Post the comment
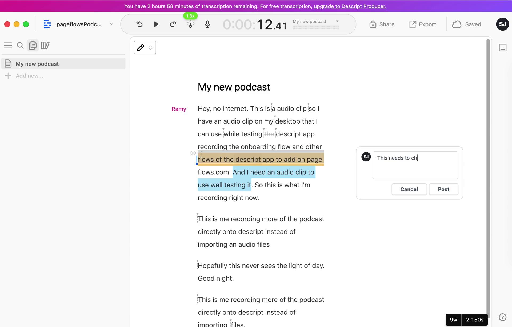The width and height of the screenshot is (512, 327). [443, 189]
